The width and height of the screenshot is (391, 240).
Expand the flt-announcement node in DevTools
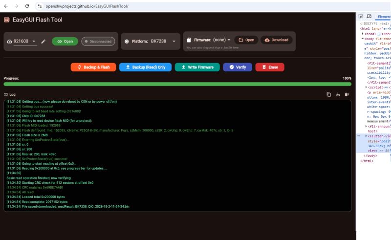366,127
